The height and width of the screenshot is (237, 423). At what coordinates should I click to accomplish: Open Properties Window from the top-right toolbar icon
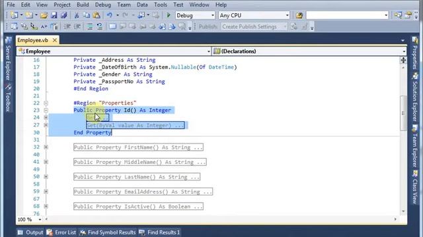coord(408,15)
